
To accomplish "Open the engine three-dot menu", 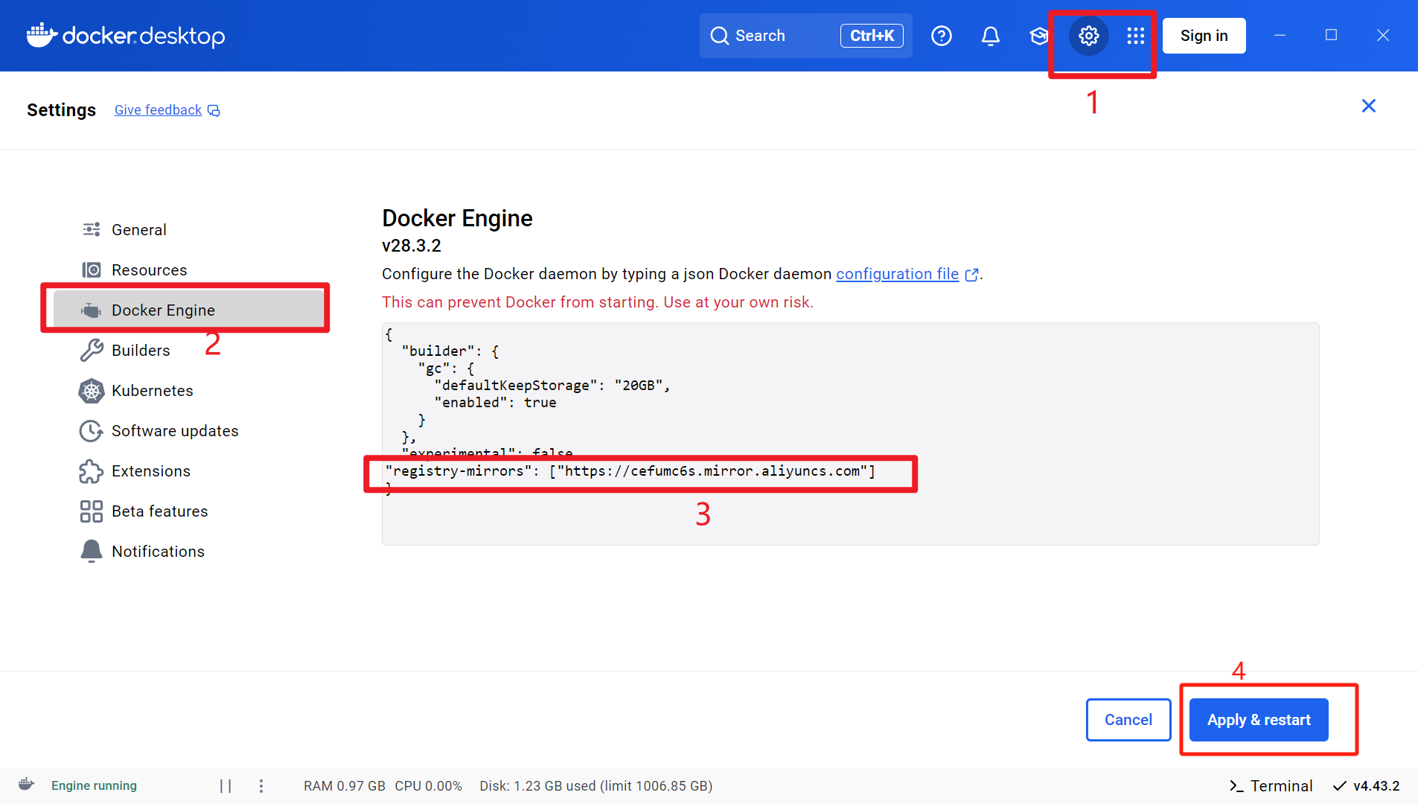I will (x=261, y=785).
